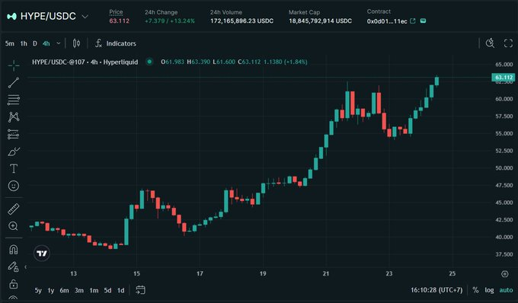Collapse the drawing toolbar side arrow
This screenshot has height=303, width=518.
point(26,266)
